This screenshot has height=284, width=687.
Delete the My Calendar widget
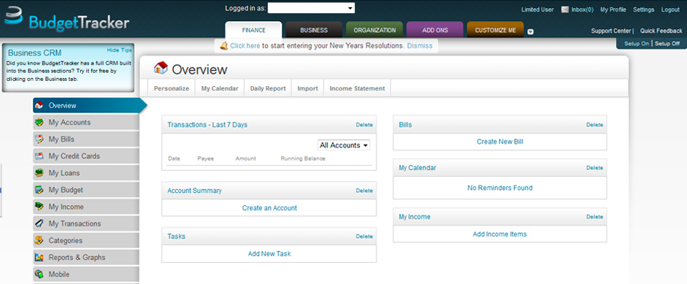coord(594,168)
